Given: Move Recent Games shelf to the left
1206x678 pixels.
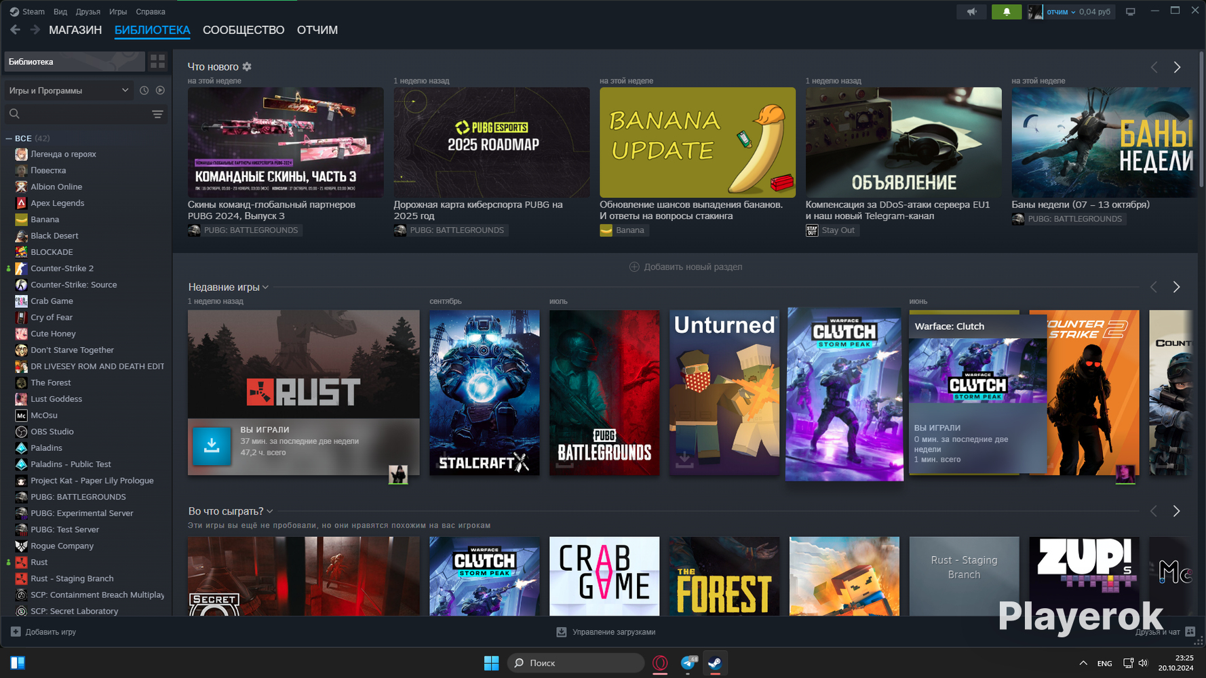Looking at the screenshot, I should click(x=1153, y=287).
